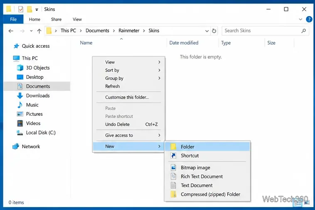The height and width of the screenshot is (210, 315).
Task: Open Downloads in the sidebar
Action: point(38,95)
